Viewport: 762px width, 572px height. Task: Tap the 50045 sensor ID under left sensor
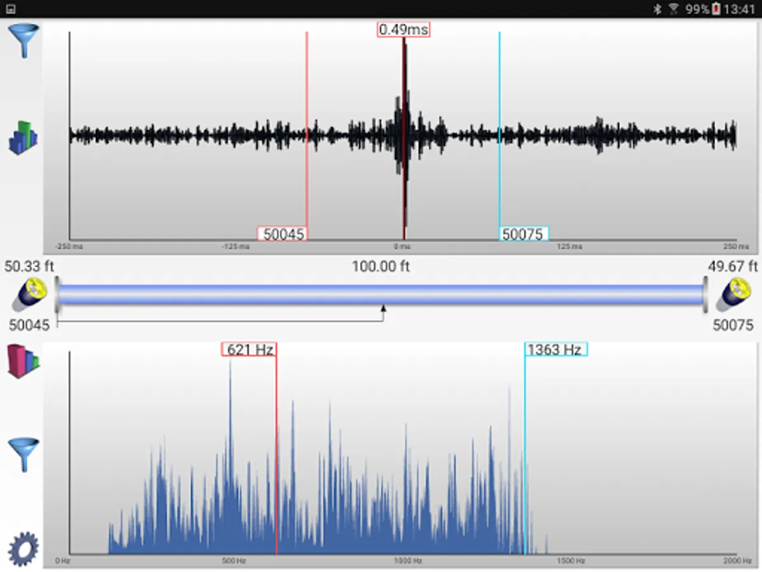point(29,325)
